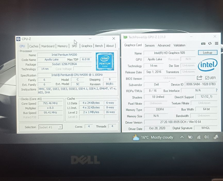
Task: Click the battery tray icon
Action: click(x=190, y=137)
